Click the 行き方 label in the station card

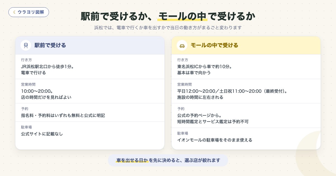pos(26,60)
